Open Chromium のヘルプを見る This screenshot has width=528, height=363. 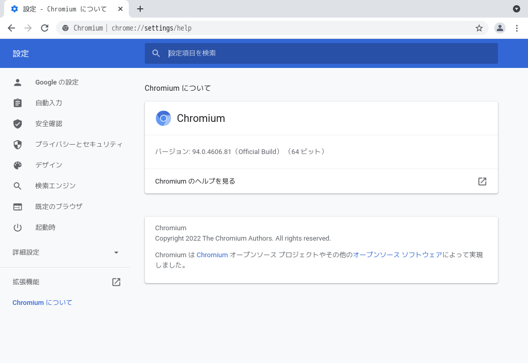pos(321,181)
